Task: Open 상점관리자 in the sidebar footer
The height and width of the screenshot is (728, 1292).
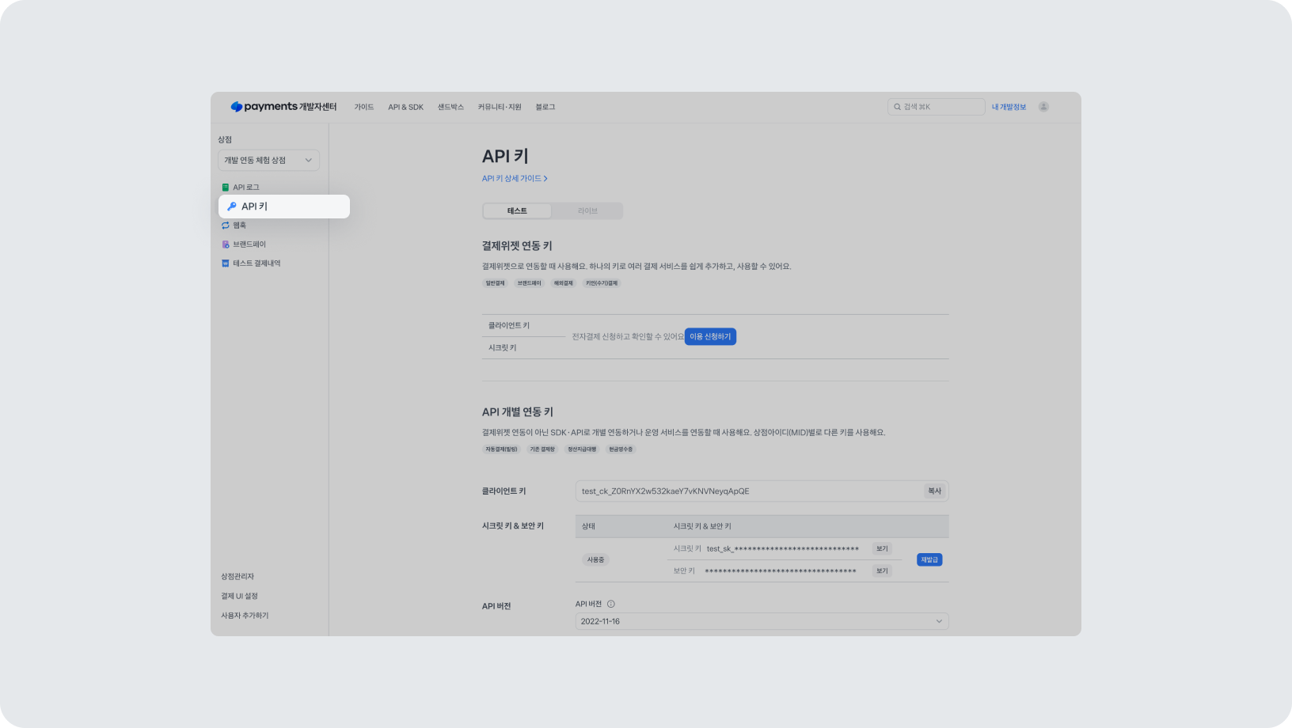Action: pyautogui.click(x=237, y=576)
